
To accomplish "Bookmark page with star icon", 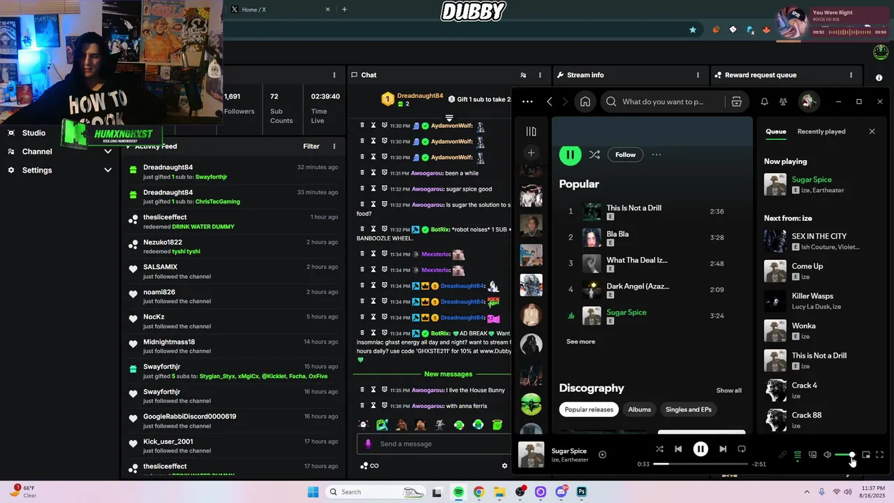I will 693,30.
